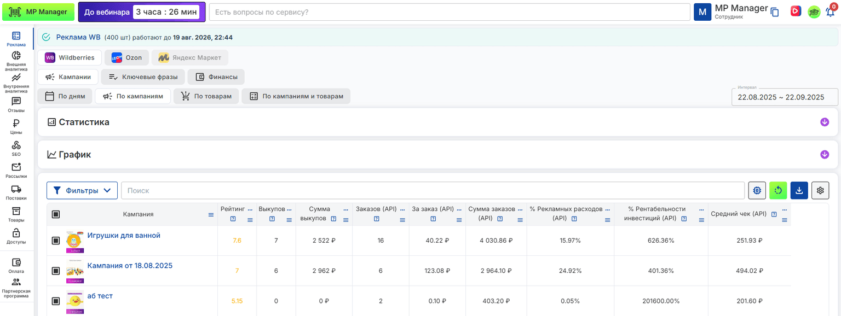Screen dimensions: 841x316
Task: Toggle the select-all checkbox in Кампания header
Action: [x=55, y=214]
